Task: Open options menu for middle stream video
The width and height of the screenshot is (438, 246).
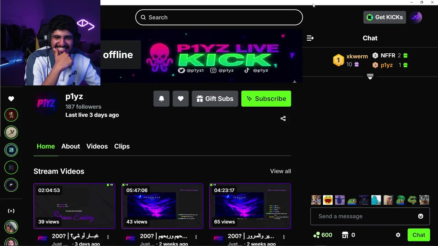Action: 196,237
